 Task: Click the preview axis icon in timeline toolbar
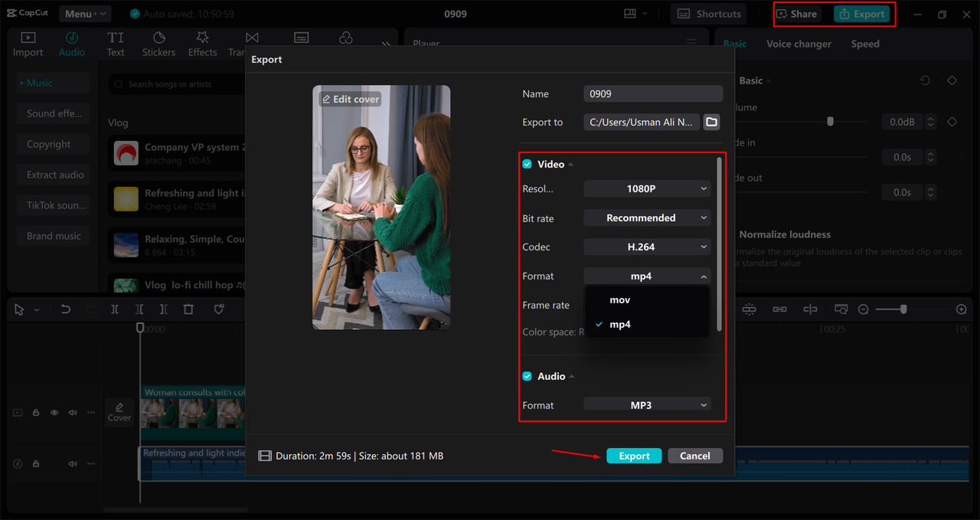pyautogui.click(x=810, y=309)
